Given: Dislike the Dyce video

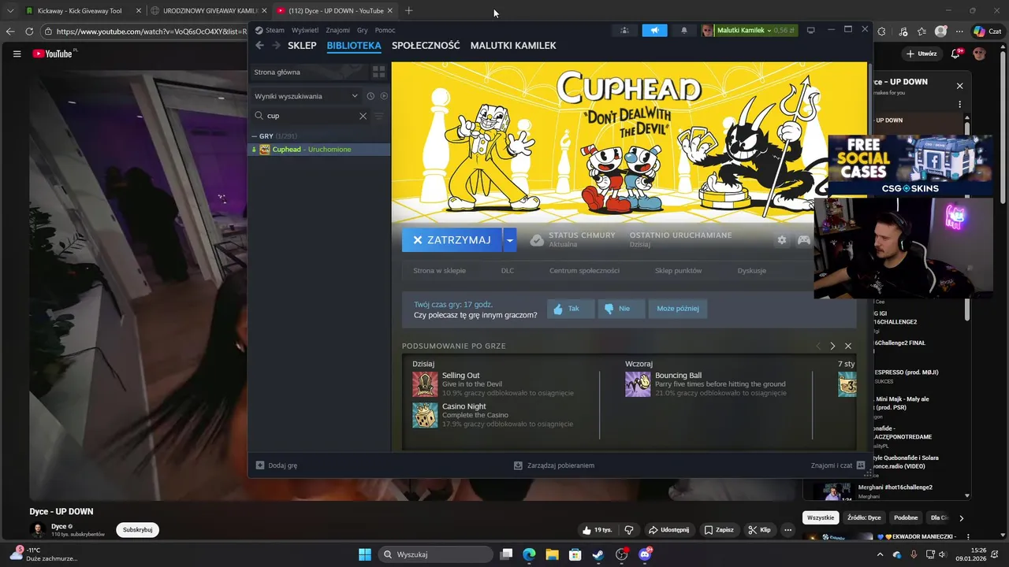Looking at the screenshot, I should (x=628, y=530).
